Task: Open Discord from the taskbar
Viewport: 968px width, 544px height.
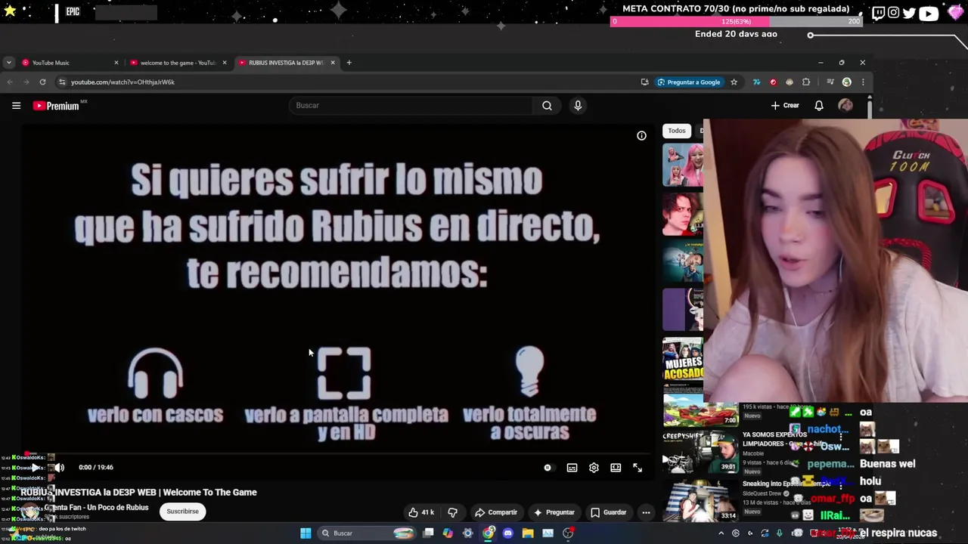Action: tap(507, 533)
